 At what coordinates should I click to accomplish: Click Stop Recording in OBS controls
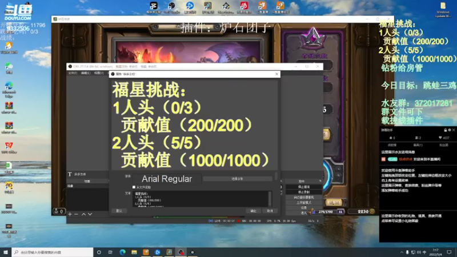(304, 192)
